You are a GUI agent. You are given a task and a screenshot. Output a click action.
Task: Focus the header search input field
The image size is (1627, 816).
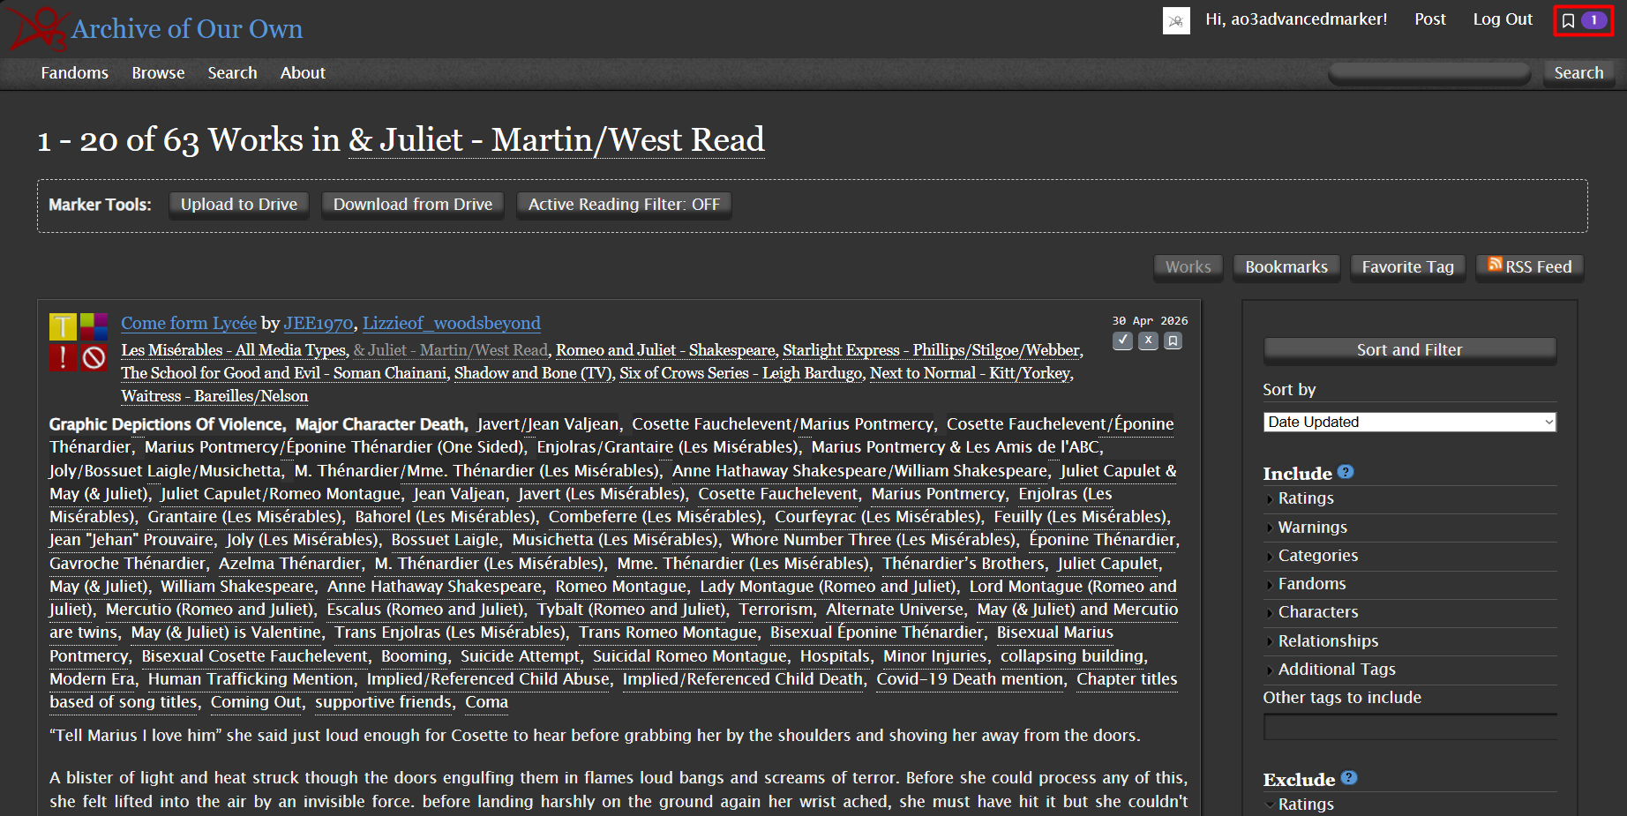pos(1429,73)
